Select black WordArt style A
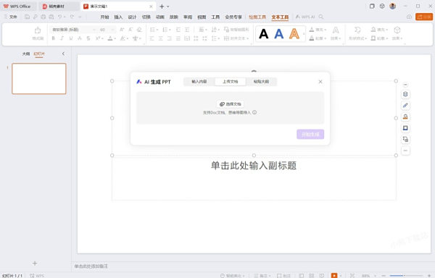Screen dimensions: 435x278 coord(264,34)
